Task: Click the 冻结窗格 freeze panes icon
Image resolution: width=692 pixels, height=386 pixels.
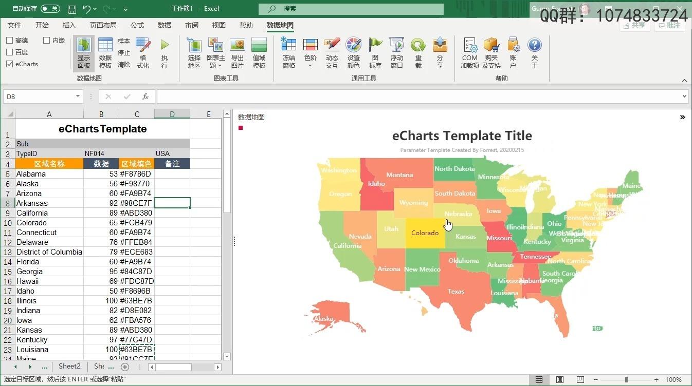Action: (x=289, y=53)
